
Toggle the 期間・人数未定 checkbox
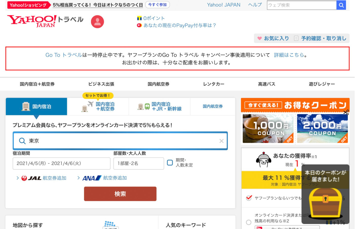tap(170, 163)
